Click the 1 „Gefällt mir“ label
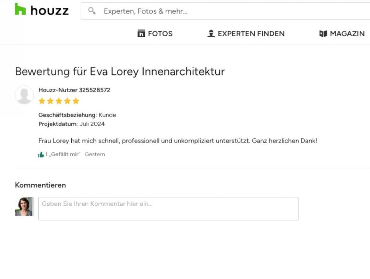 coord(63,154)
